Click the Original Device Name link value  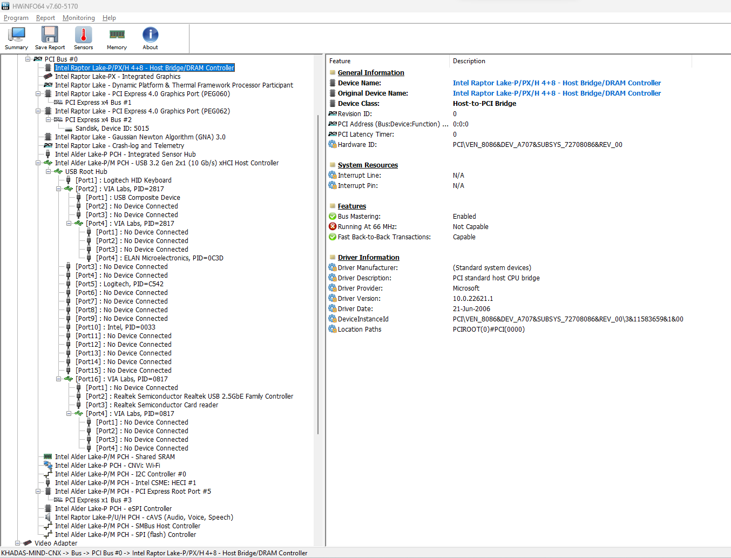pyautogui.click(x=557, y=93)
